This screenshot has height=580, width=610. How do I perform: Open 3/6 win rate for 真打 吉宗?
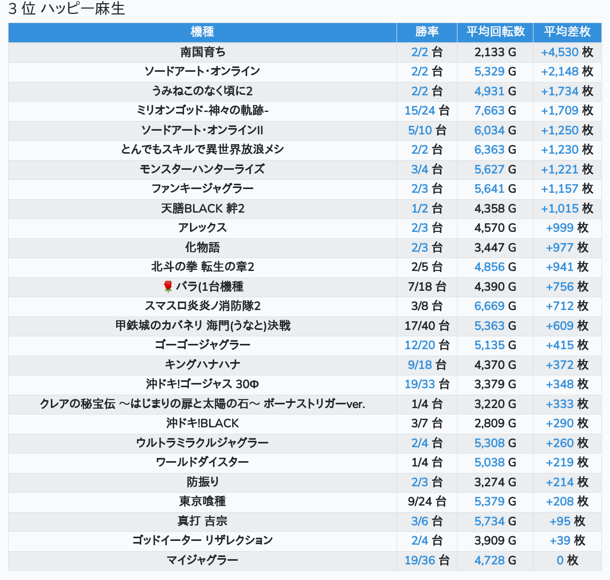[x=420, y=521]
